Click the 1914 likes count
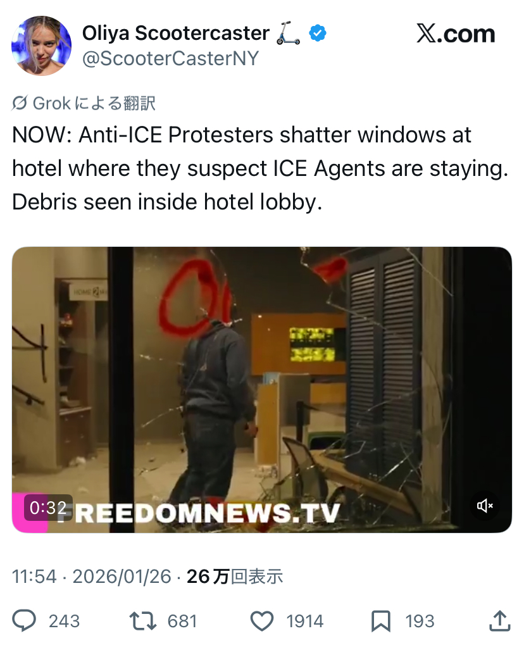Viewport: 524px width, 650px height. click(x=304, y=621)
